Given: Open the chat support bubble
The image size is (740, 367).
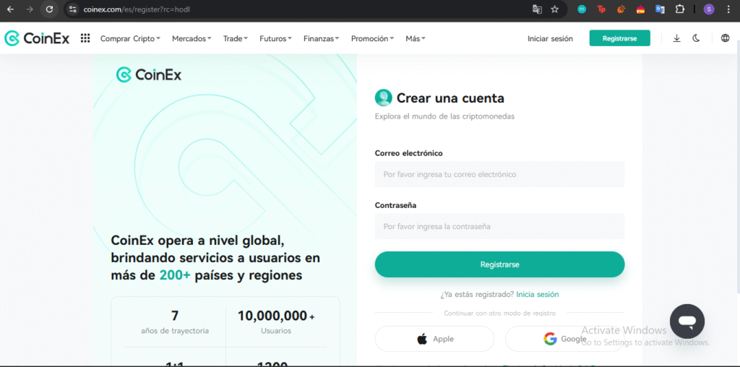Looking at the screenshot, I should (x=687, y=321).
